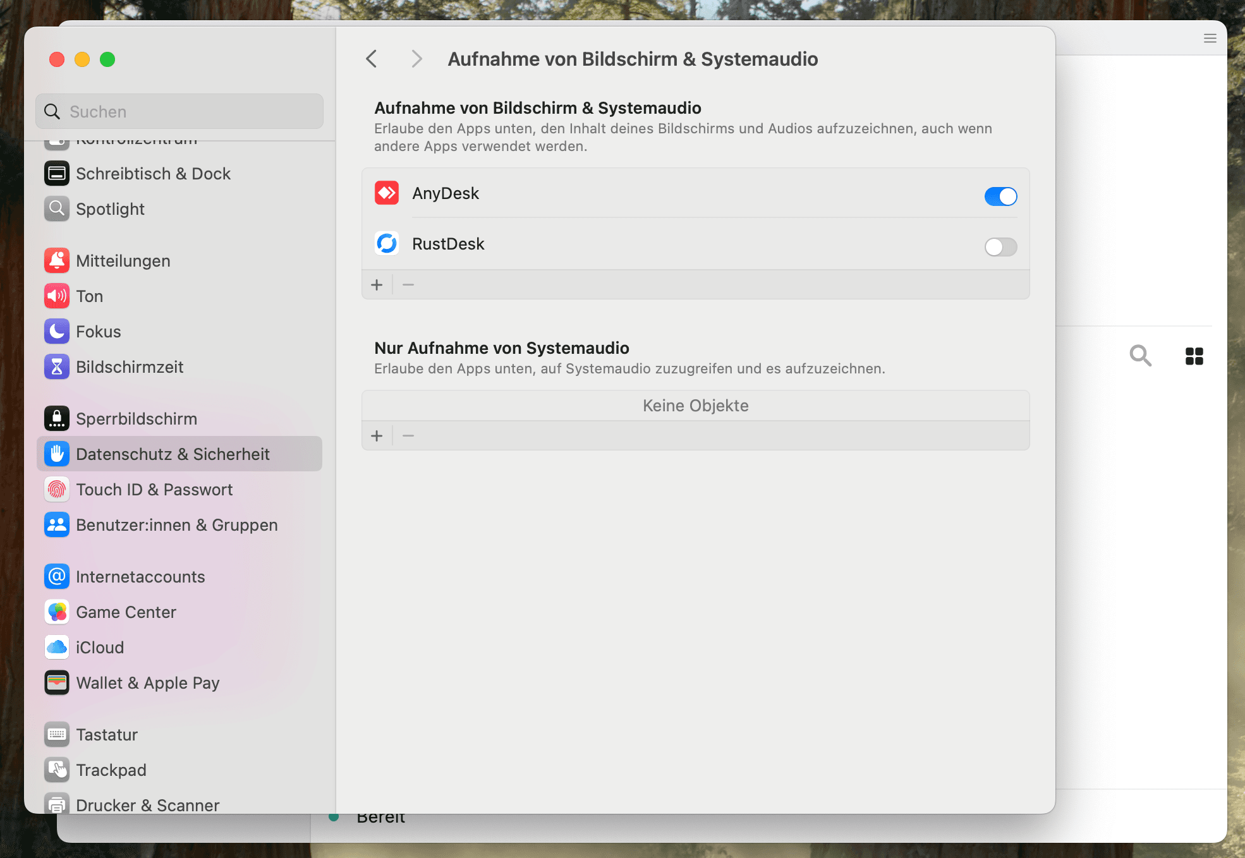Click the grid view icon in the background window
The width and height of the screenshot is (1245, 858).
click(x=1194, y=356)
